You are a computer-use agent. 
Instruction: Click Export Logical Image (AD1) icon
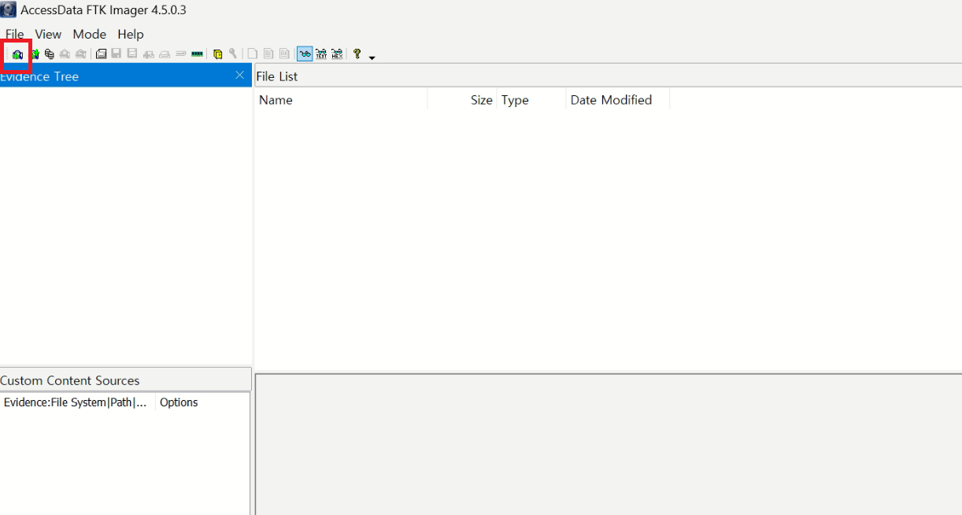[131, 54]
